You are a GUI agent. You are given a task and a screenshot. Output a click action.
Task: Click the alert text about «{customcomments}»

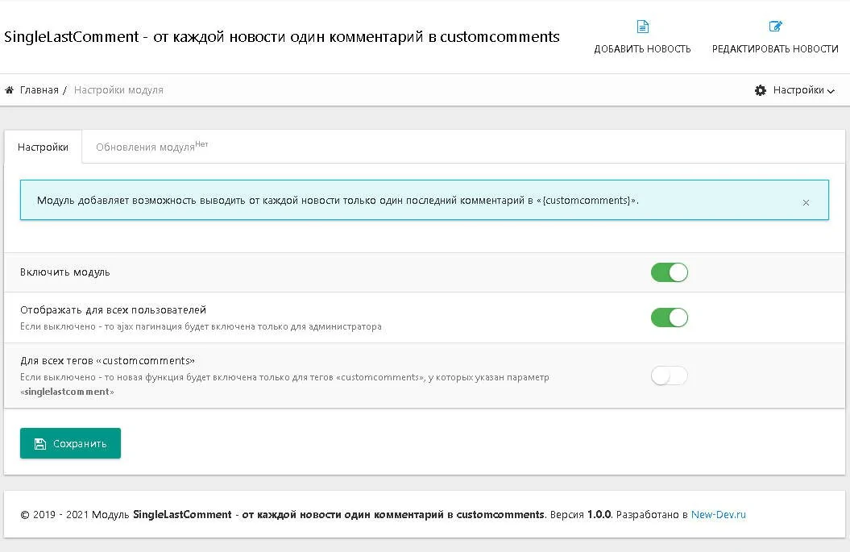click(338, 201)
